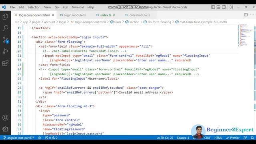Click the app breadcrumb segment

[x=25, y=22]
